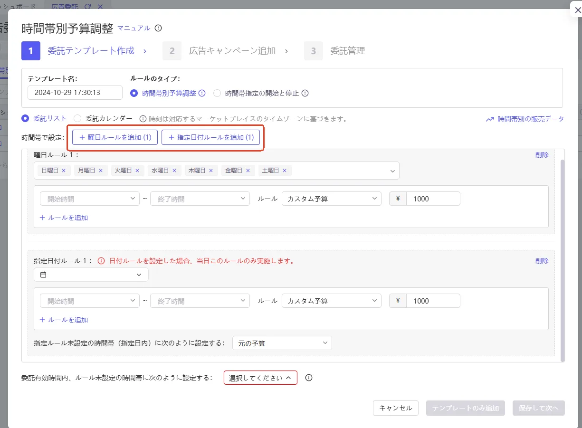Click テンプレートのみ追加 button
This screenshot has height=428, width=582.
tap(466, 408)
